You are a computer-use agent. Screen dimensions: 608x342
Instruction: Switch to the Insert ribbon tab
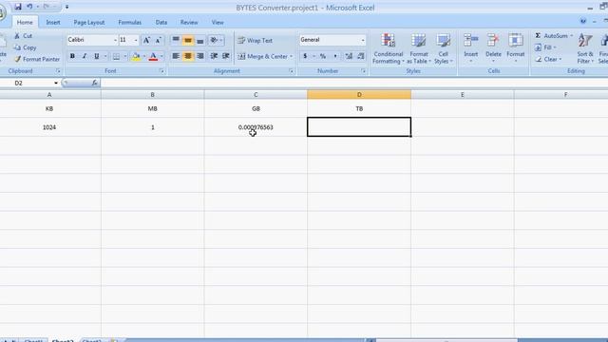(x=53, y=23)
